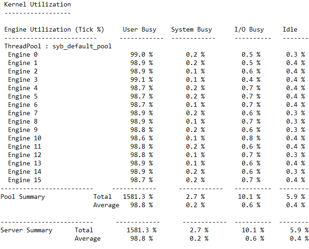Select the 'ThreadPool : syb_default_pool' line
Image resolution: width=309 pixels, height=249 pixels.
[x=58, y=46]
